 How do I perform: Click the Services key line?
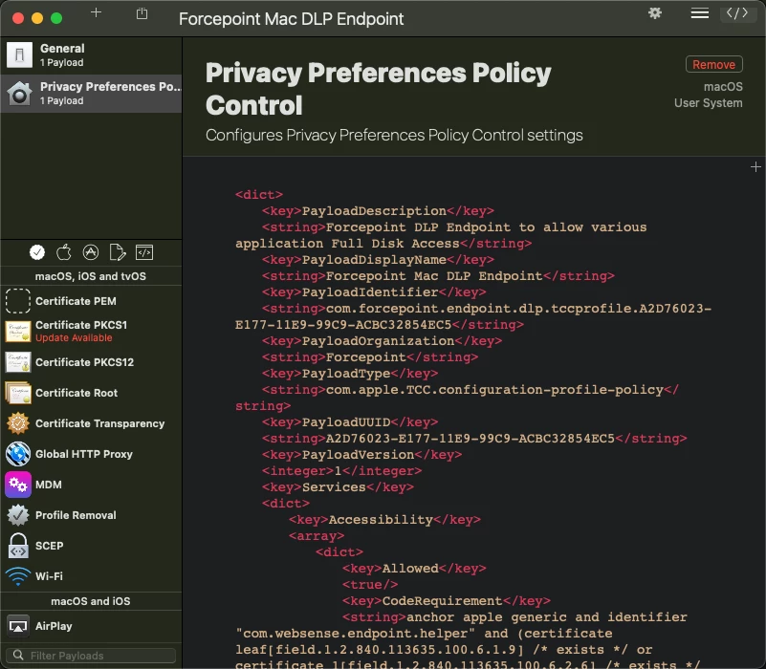pyautogui.click(x=338, y=487)
